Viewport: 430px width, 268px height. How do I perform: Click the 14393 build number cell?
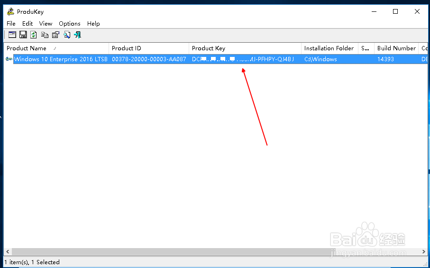click(x=385, y=59)
